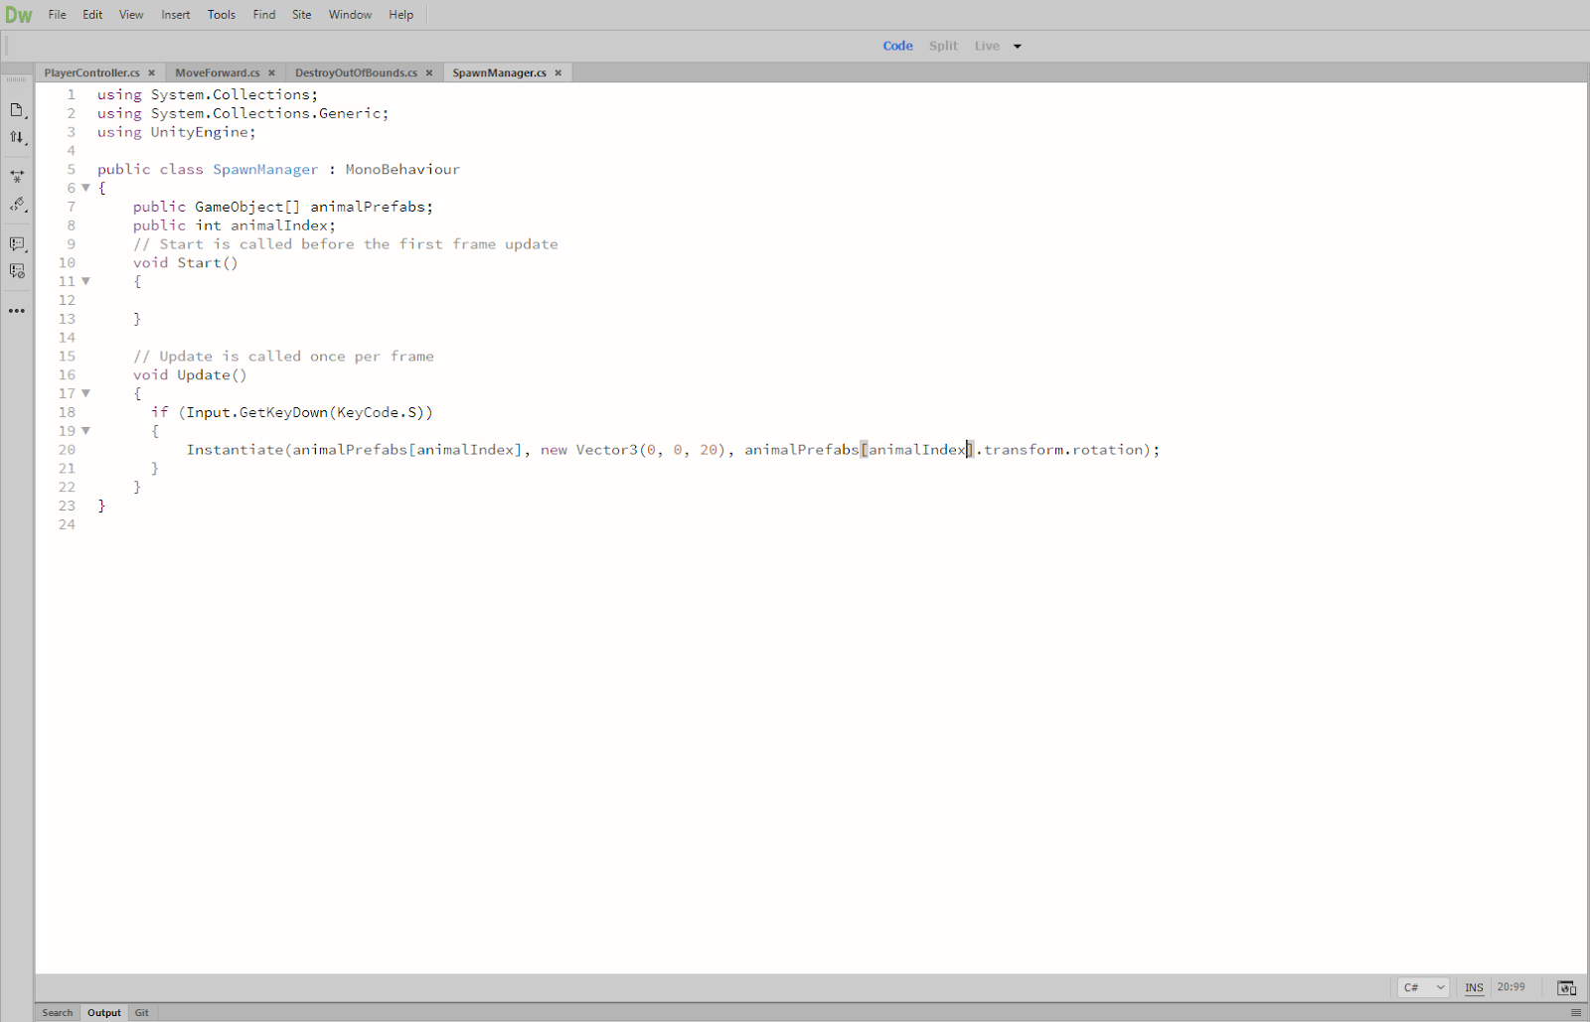Open the Search panel tab
1590x1022 pixels.
(x=58, y=1013)
